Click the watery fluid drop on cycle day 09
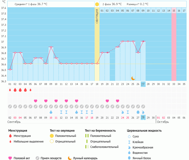The image size is (189, 160). pyautogui.click(x=51, y=112)
